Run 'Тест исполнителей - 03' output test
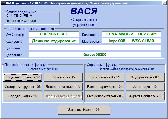This screenshot has height=119, width=168. tap(105, 96)
